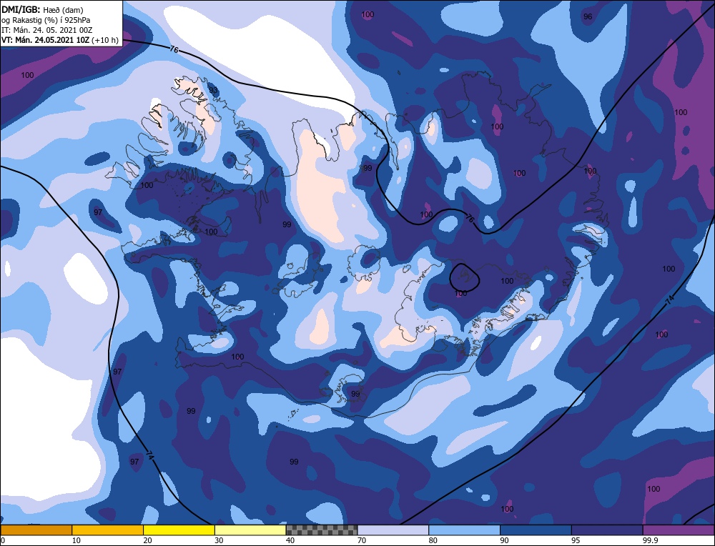
Task: Click the orange 10–20 legend swatch
Action: (108, 530)
